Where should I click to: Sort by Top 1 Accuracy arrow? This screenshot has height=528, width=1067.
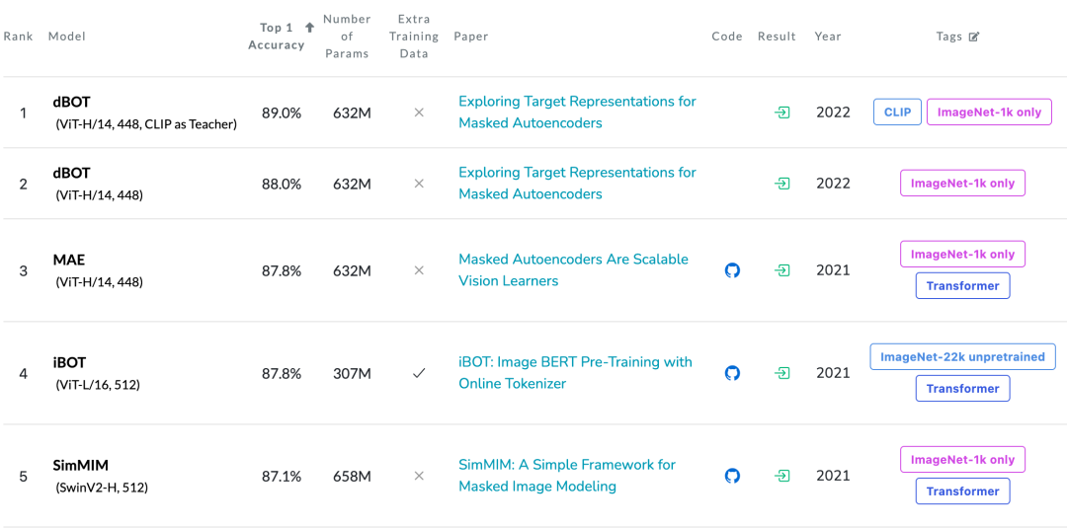pos(309,28)
